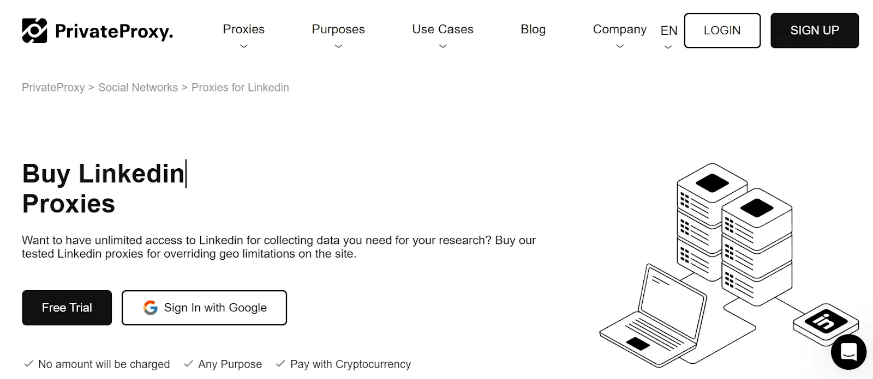873x379 pixels.
Task: Click checkmark beside Pay with Cryptocurrency
Action: point(280,364)
